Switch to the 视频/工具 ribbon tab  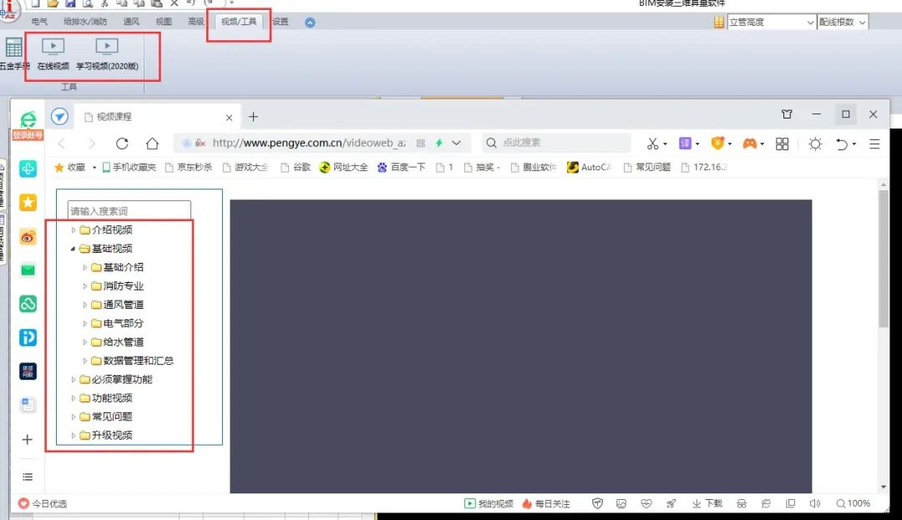click(x=239, y=22)
